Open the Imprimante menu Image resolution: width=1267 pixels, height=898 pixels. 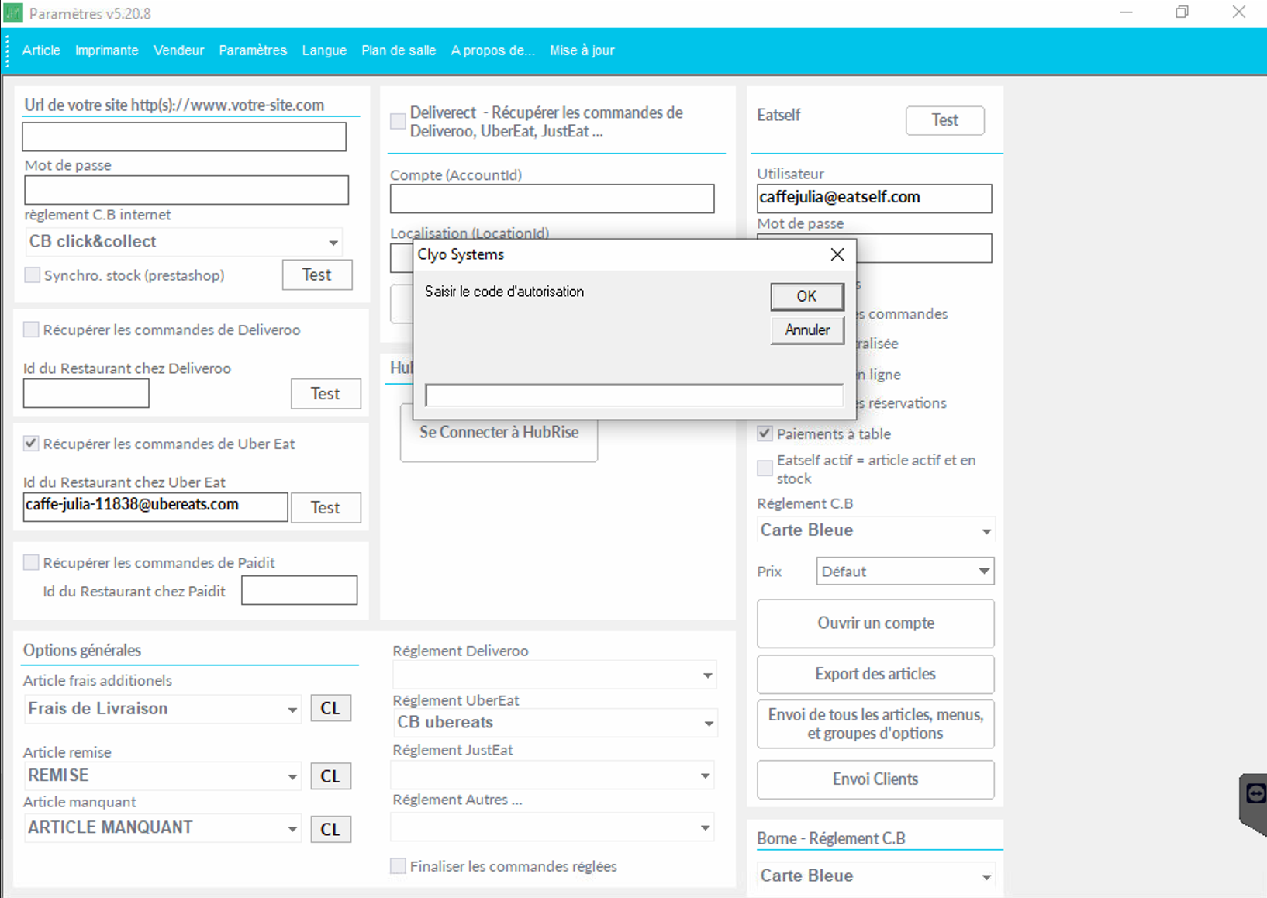[106, 50]
